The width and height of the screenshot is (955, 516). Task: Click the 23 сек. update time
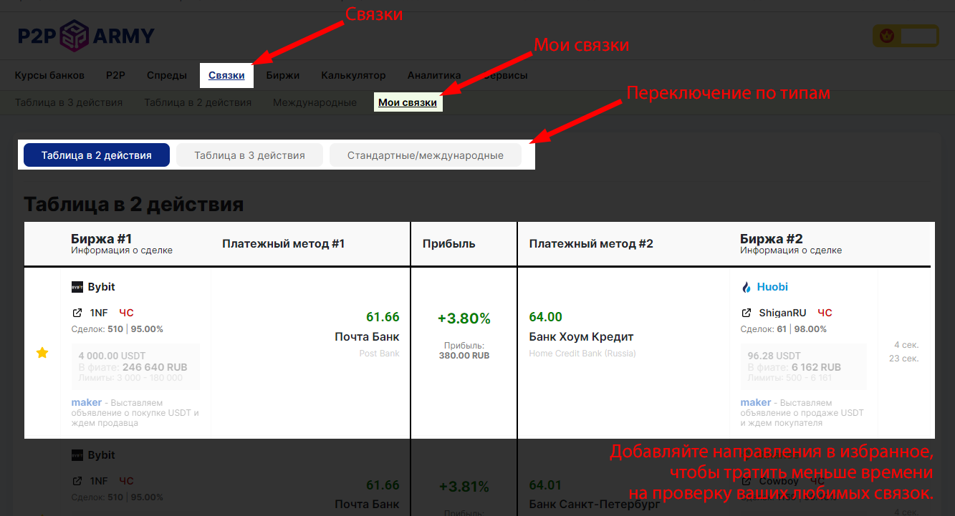click(x=904, y=359)
